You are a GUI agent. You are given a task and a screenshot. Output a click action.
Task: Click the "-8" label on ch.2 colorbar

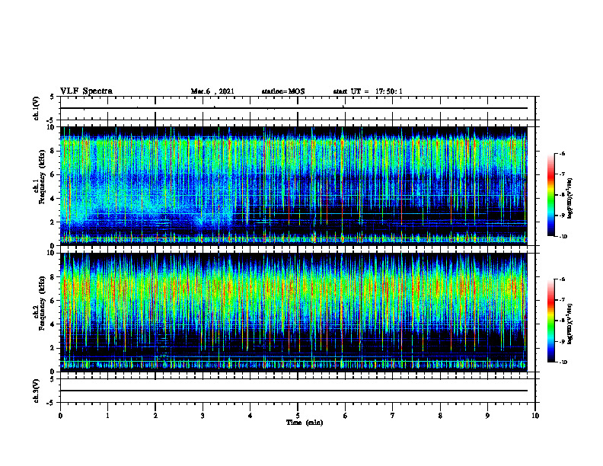(562, 321)
